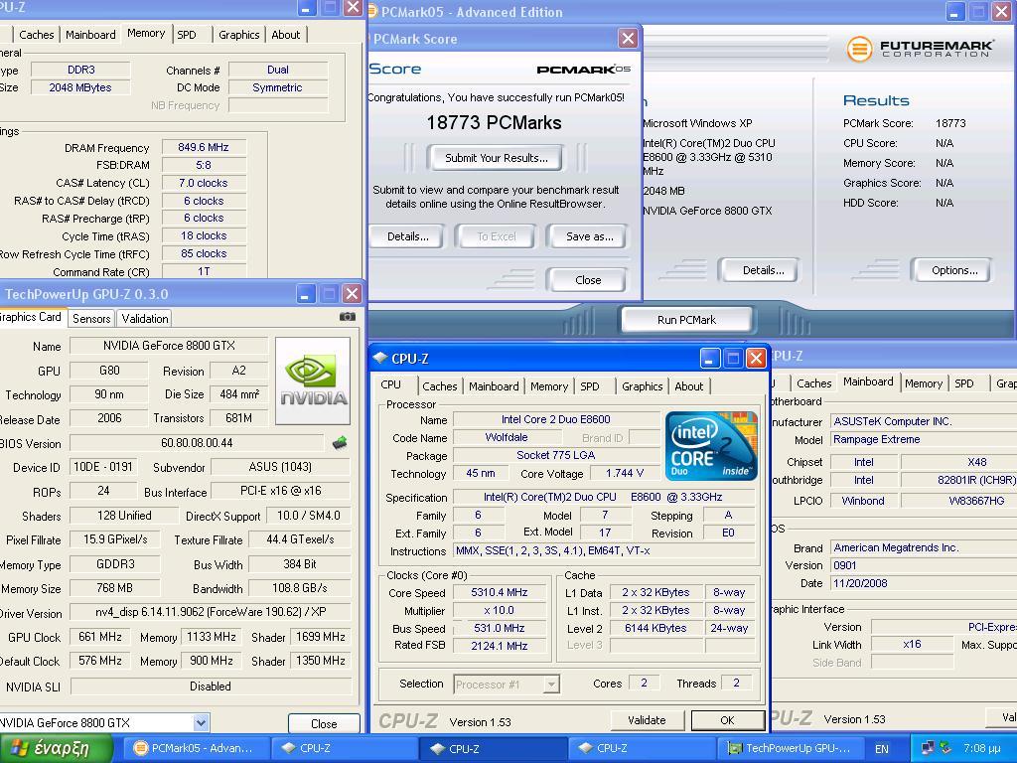Switch to Mainboard tab in front CPU-Z

(494, 386)
